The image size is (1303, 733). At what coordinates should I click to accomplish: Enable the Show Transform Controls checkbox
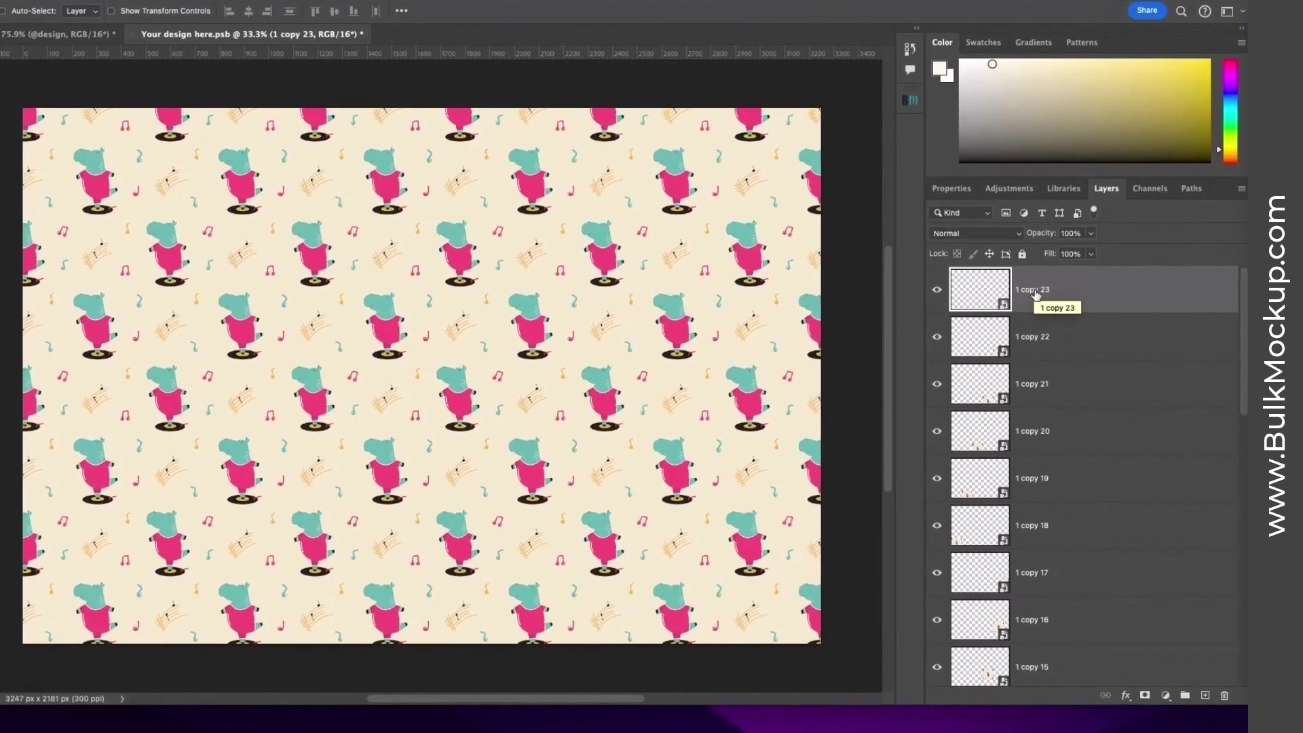(x=111, y=11)
